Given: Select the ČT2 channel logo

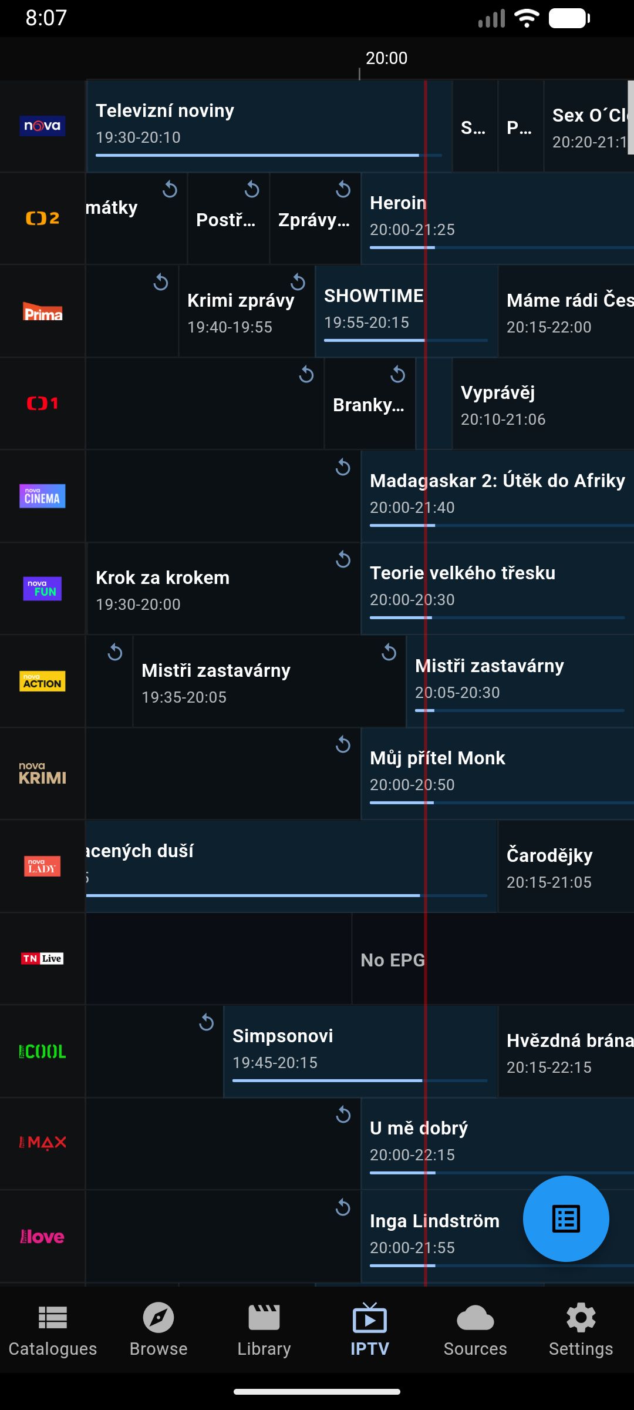Looking at the screenshot, I should pos(42,219).
